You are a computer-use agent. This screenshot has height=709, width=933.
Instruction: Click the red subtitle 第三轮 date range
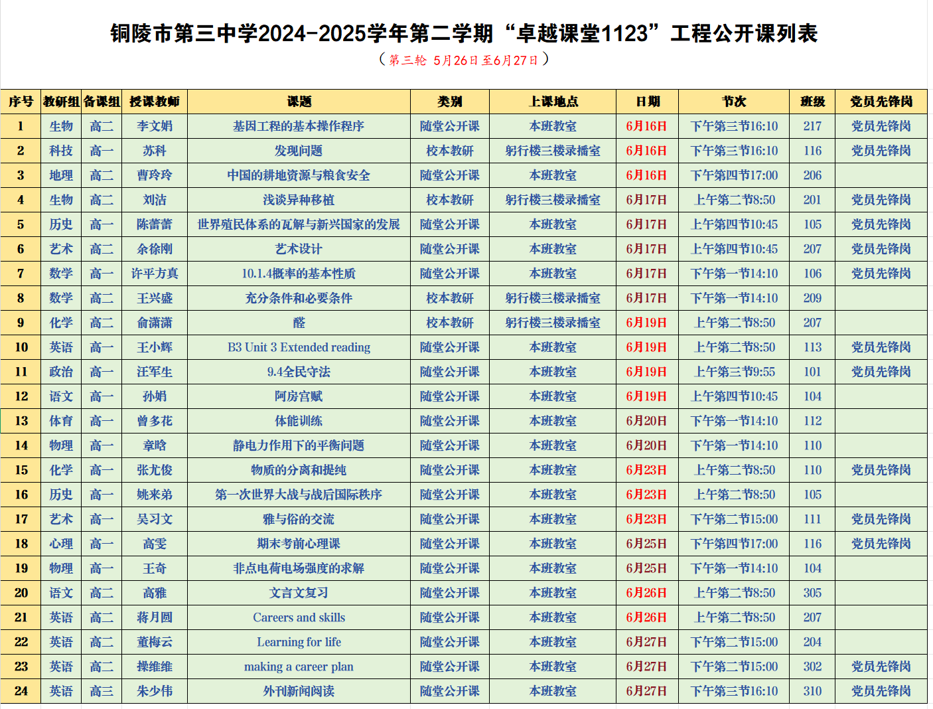click(x=463, y=60)
